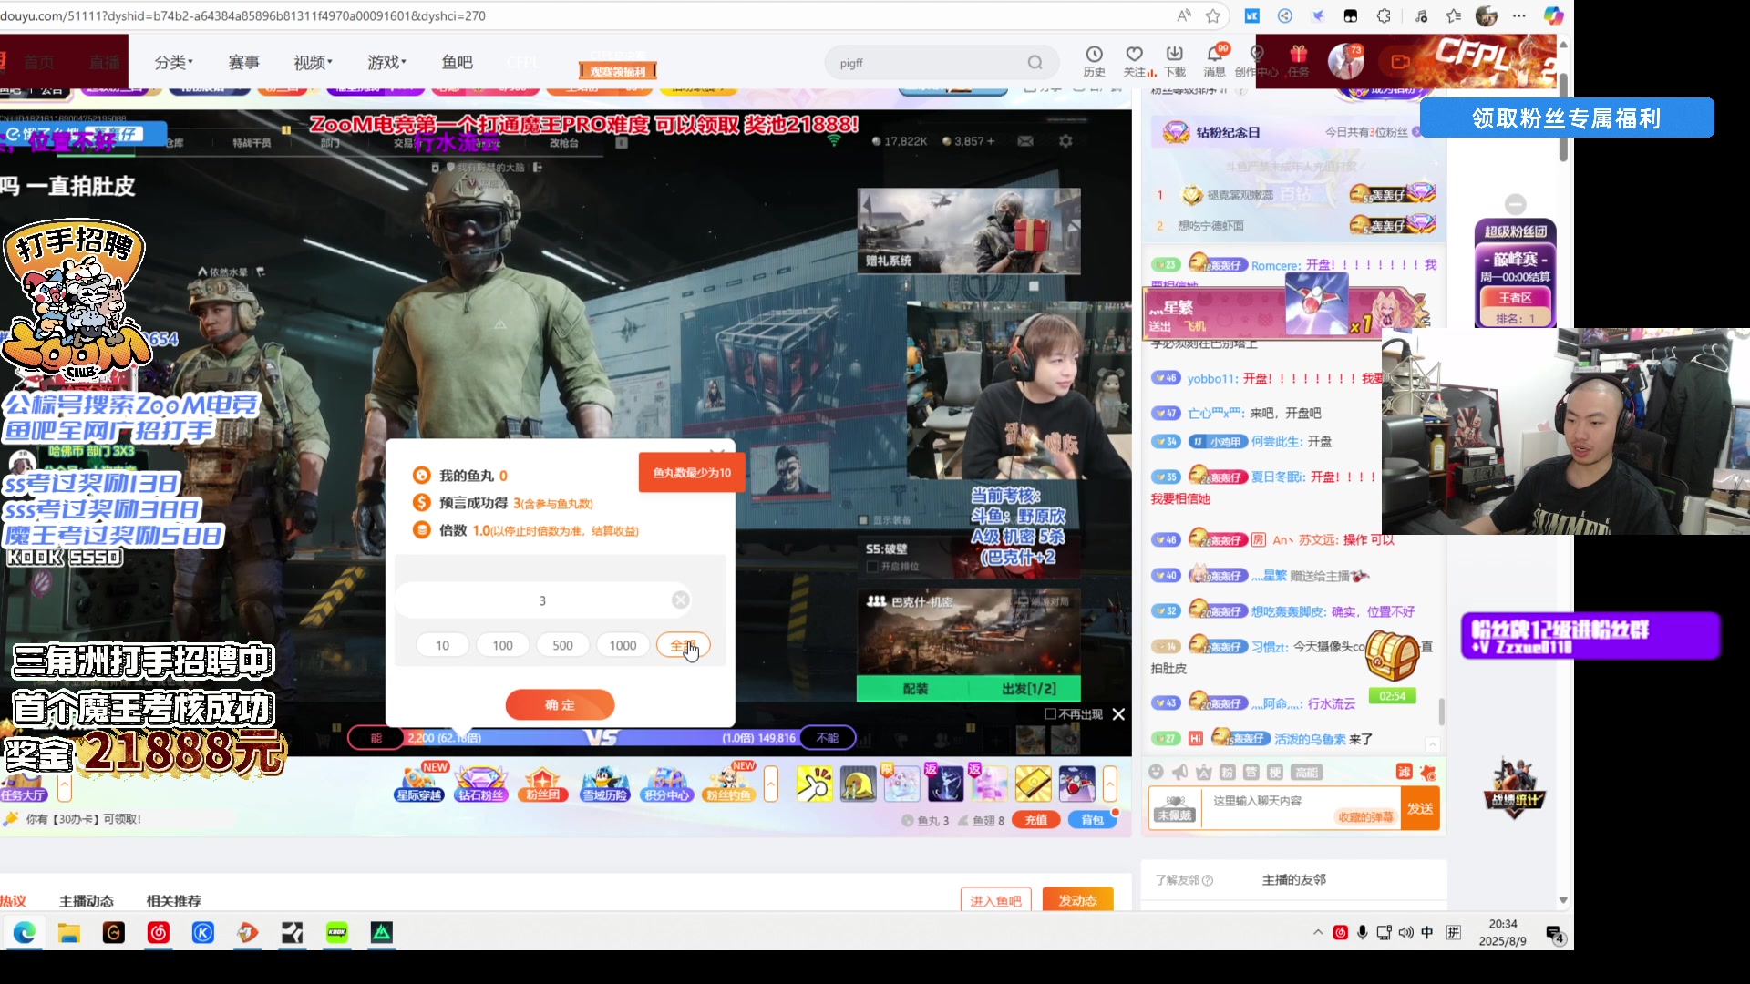Open the emoji smiley picker in chat
1750x984 pixels.
click(x=1156, y=772)
